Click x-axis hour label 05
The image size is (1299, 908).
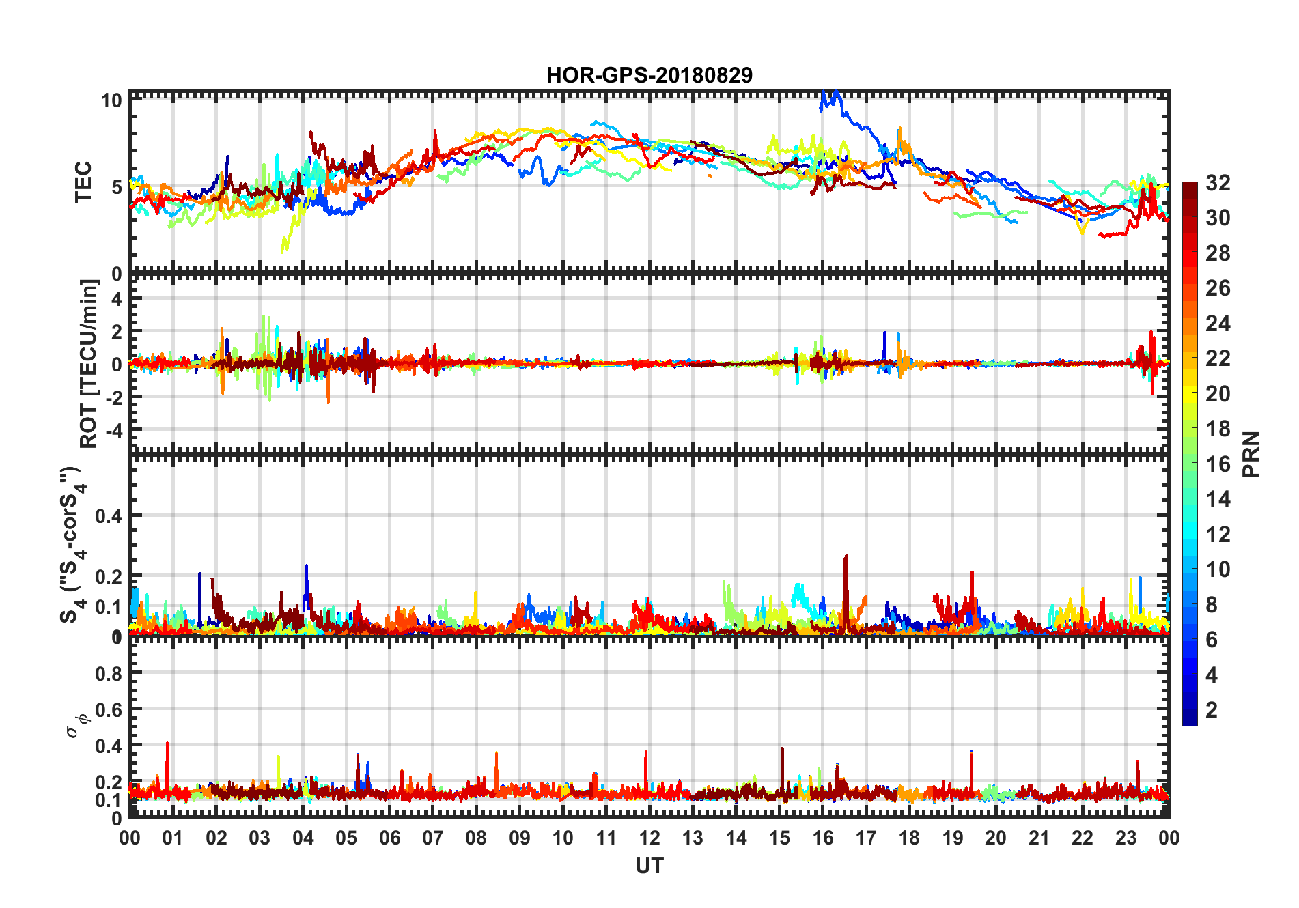(346, 838)
